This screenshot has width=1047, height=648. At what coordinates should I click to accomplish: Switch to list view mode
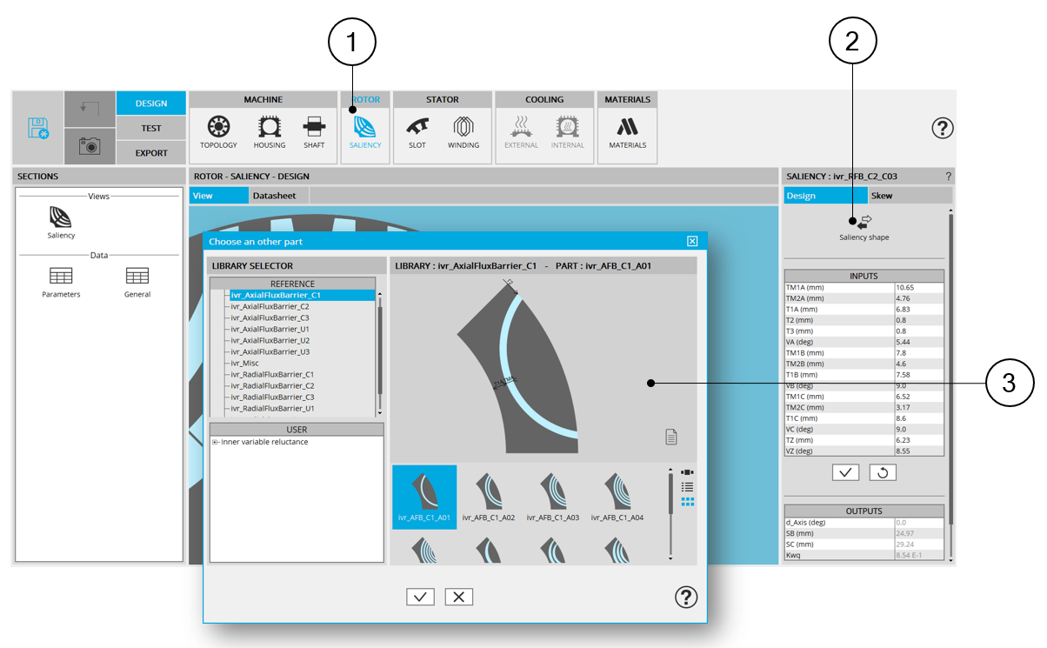pyautogui.click(x=687, y=487)
